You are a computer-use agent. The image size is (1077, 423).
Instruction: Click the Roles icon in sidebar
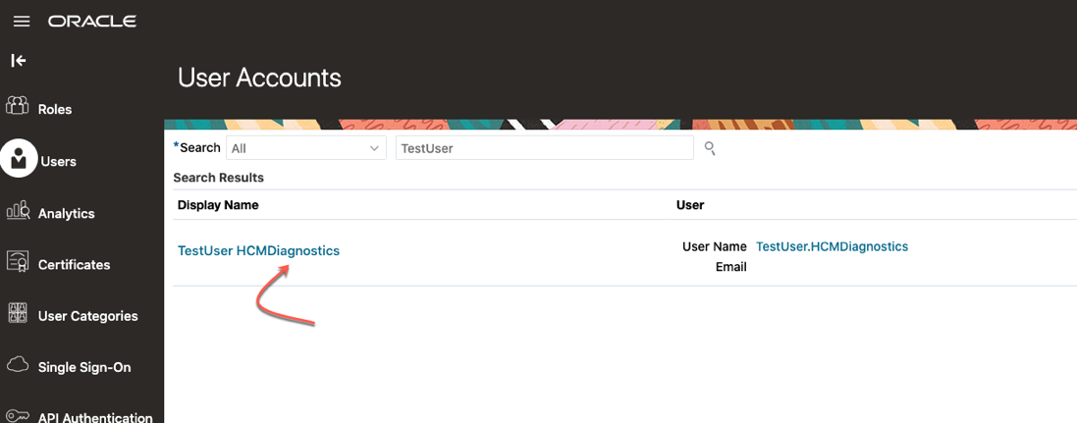[18, 106]
